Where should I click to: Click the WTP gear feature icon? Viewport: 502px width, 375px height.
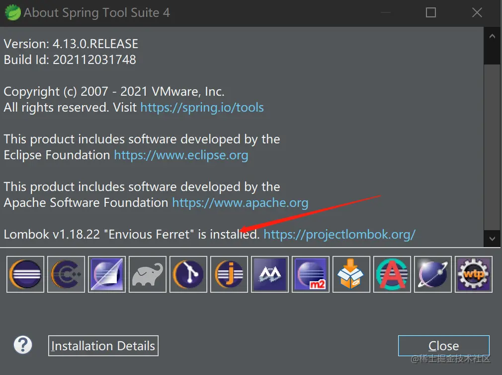click(x=474, y=274)
